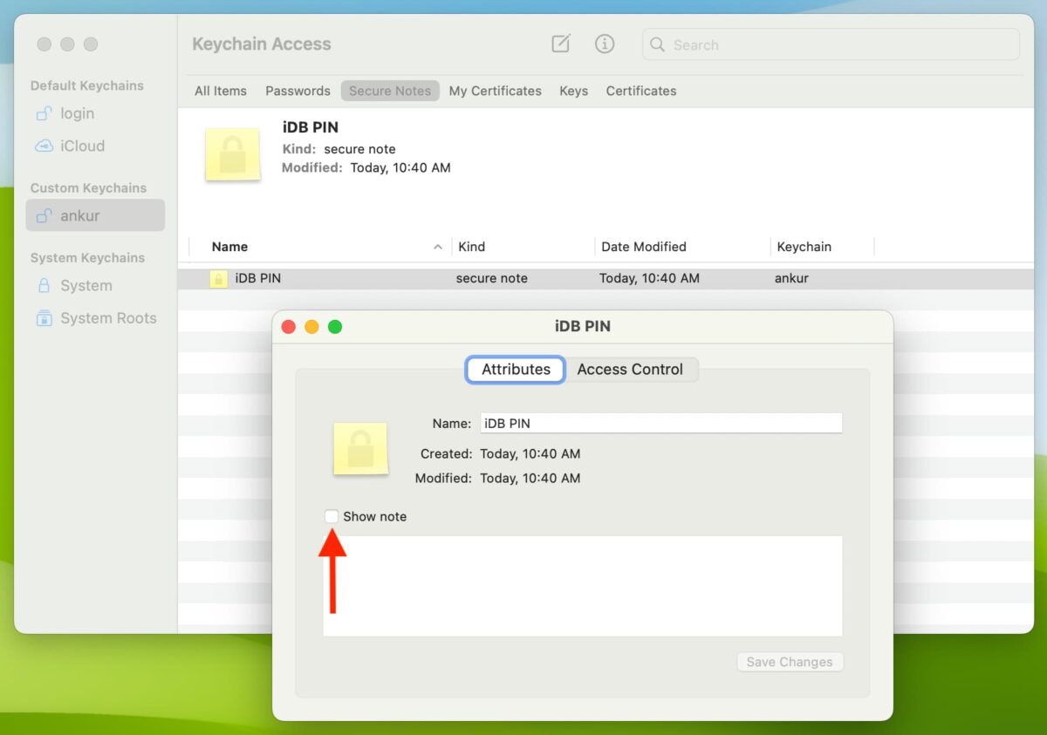
Task: Switch to Passwords category
Action: point(298,91)
